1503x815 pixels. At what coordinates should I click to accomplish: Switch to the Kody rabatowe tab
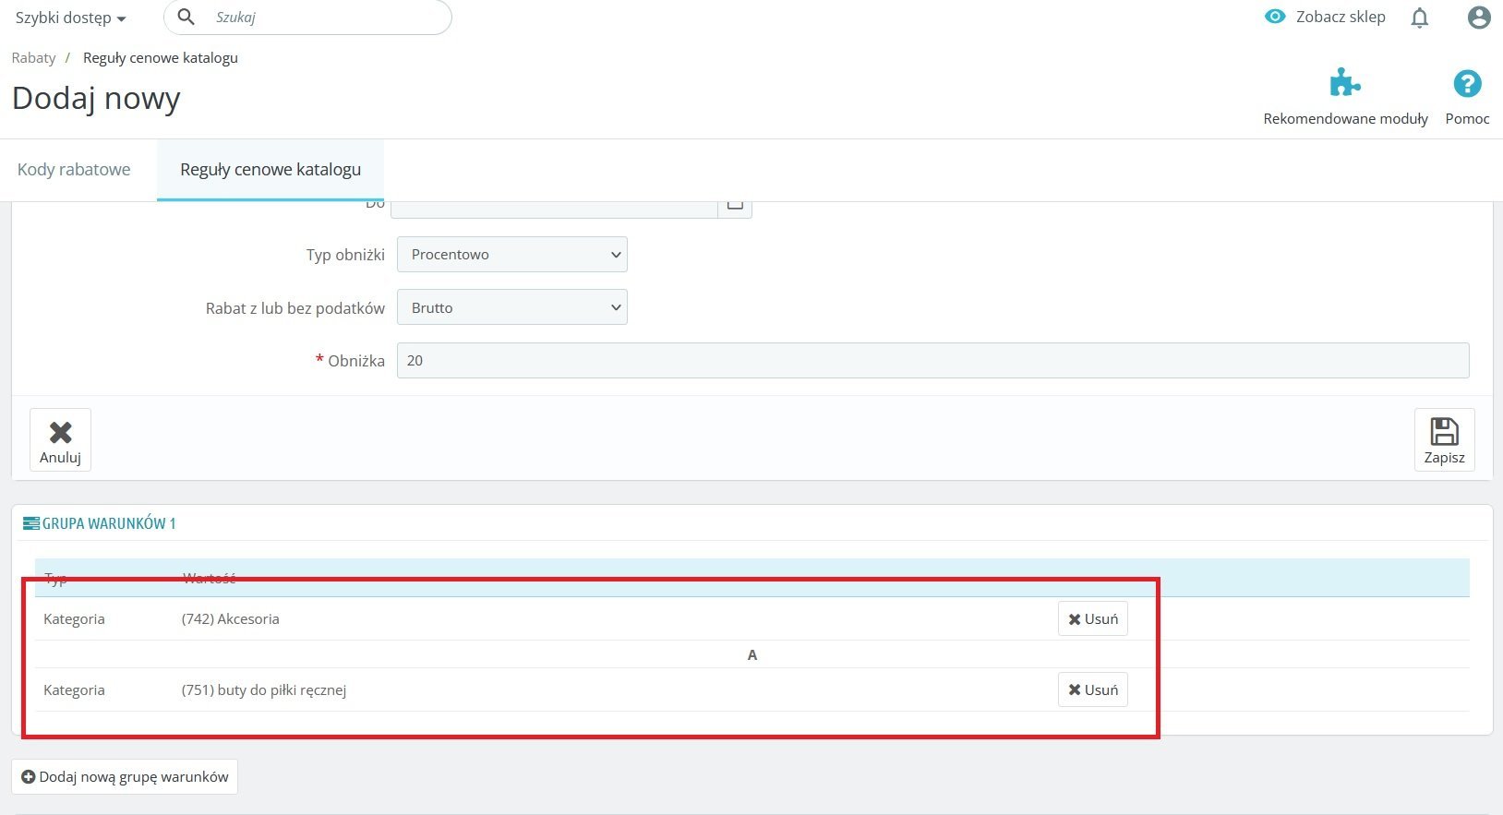[x=74, y=170]
